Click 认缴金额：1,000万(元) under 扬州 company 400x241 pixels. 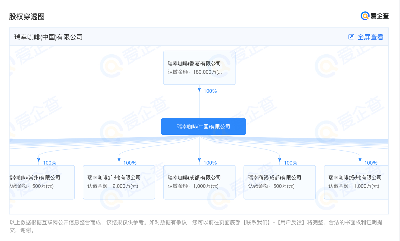pos(354,186)
